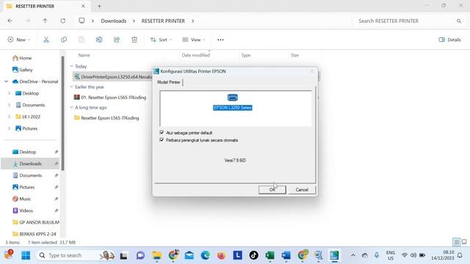Open File Explorer from the taskbar
Image resolution: width=470 pixels, height=264 pixels.
point(156,255)
